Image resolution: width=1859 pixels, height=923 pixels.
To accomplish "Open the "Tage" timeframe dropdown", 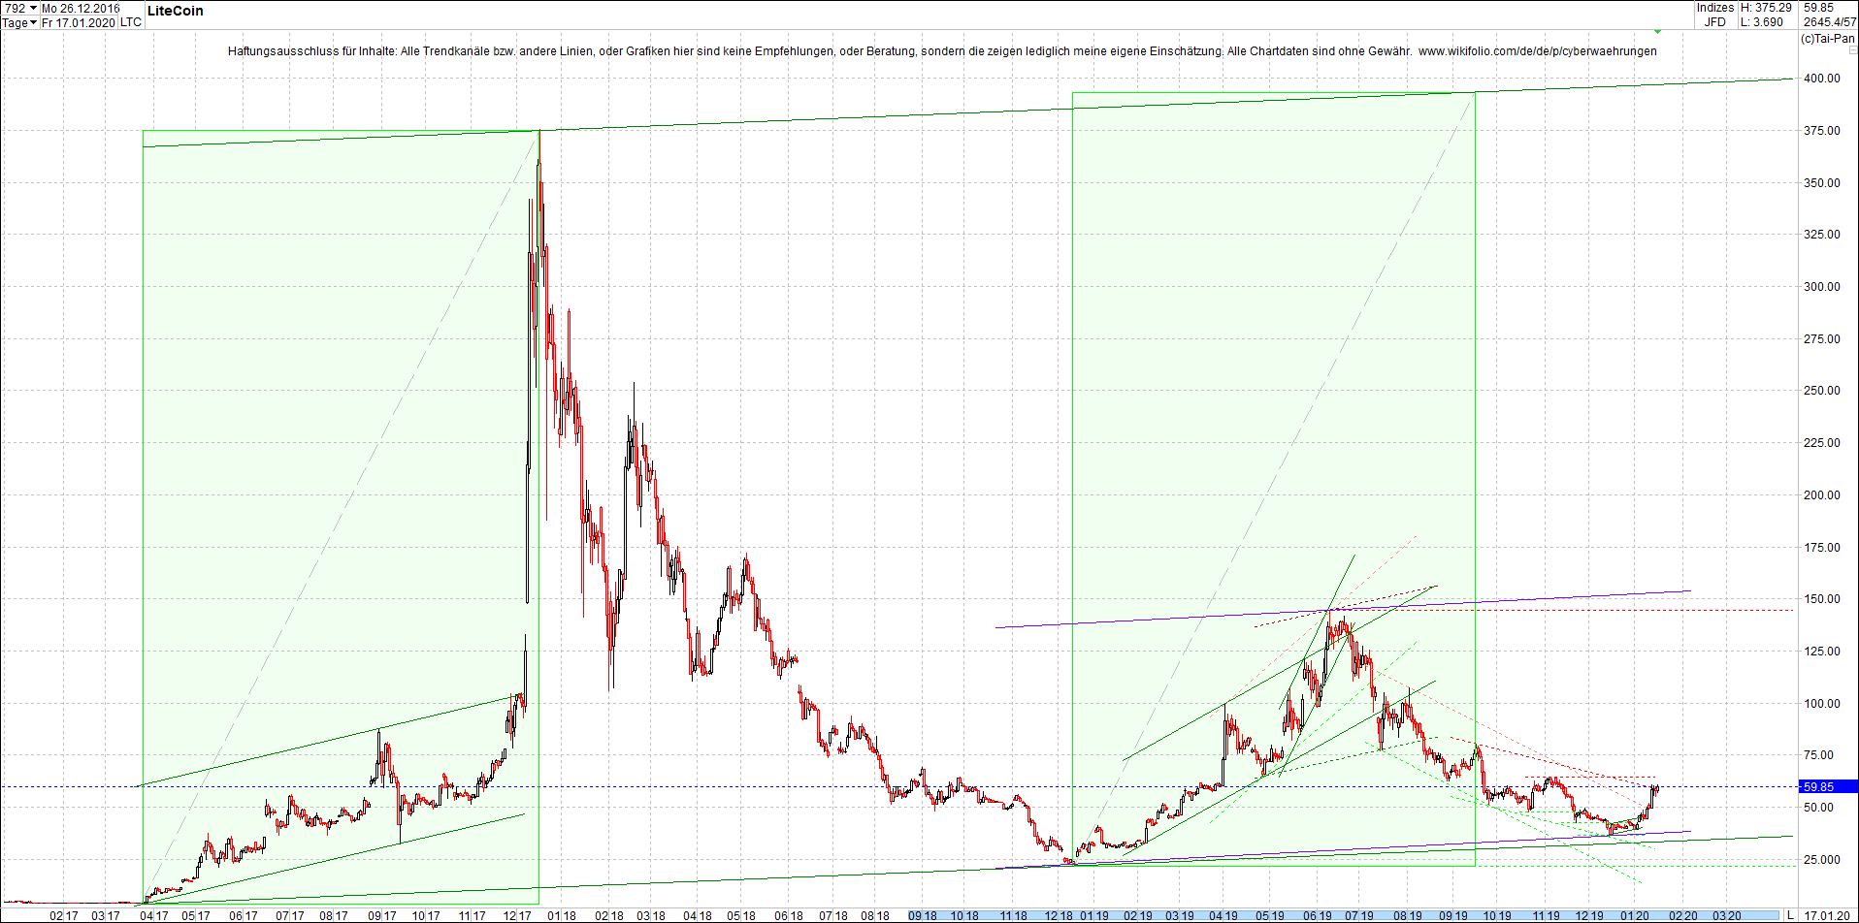I will click(x=16, y=22).
